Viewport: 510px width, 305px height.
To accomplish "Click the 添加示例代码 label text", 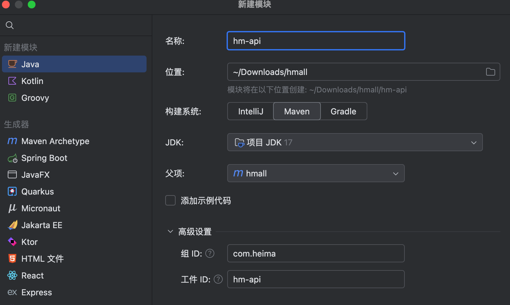I will tap(206, 201).
